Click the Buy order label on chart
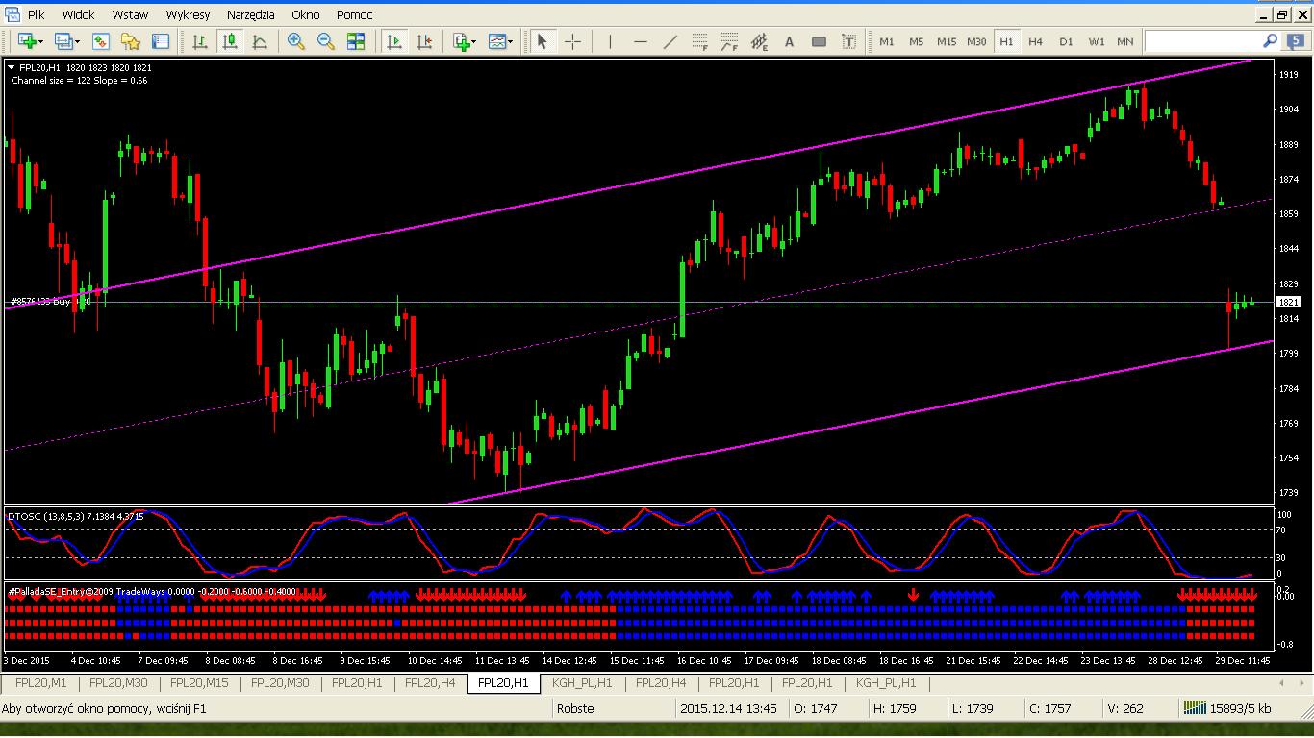1314x738 pixels. pos(50,301)
